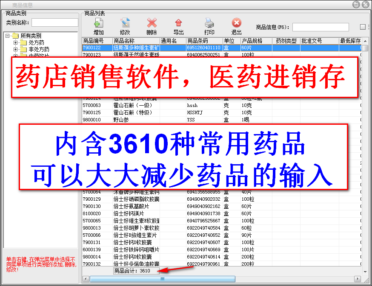
Task: Click the window restore button in title bar
Action: pyautogui.click(x=357, y=5)
